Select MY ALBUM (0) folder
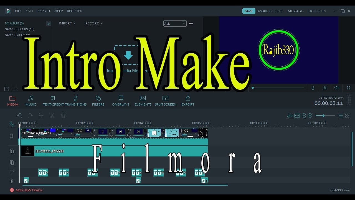 (x=14, y=24)
